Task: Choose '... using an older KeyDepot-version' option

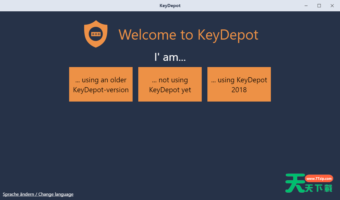Action: pos(101,84)
